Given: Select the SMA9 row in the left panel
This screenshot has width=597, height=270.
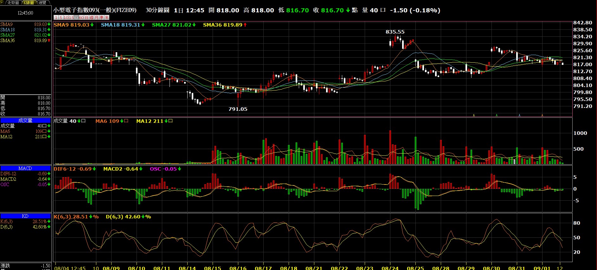Looking at the screenshot, I should tap(25, 24).
